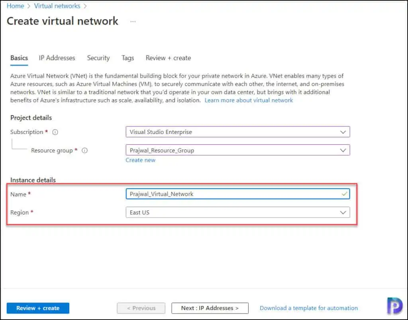Open the Review + create tab

(169, 58)
